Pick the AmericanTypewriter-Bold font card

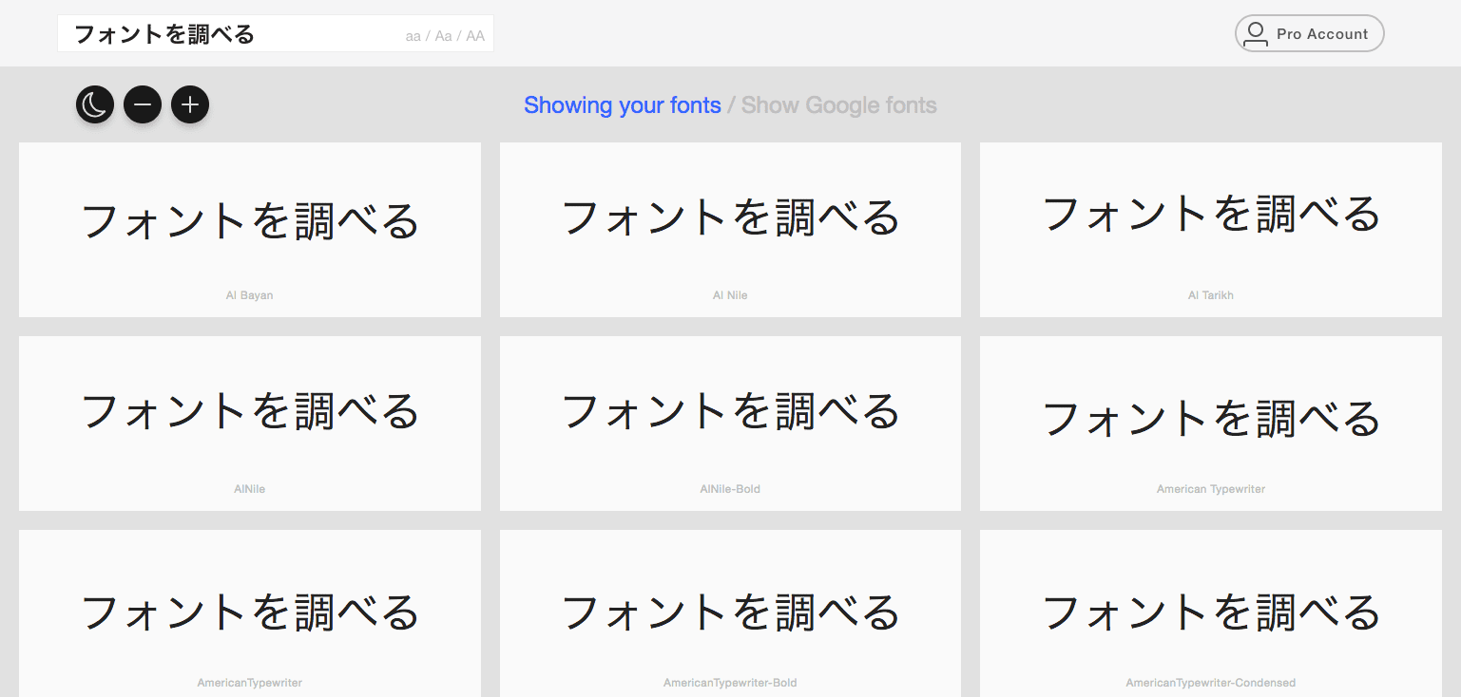click(x=730, y=613)
